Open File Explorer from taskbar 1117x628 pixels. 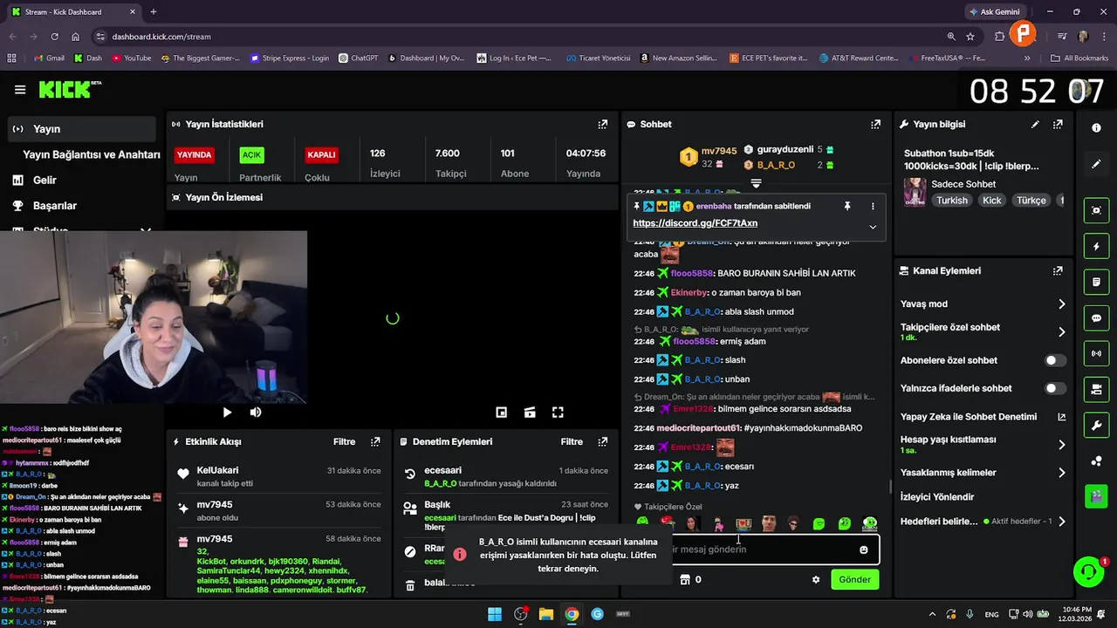[x=546, y=614]
